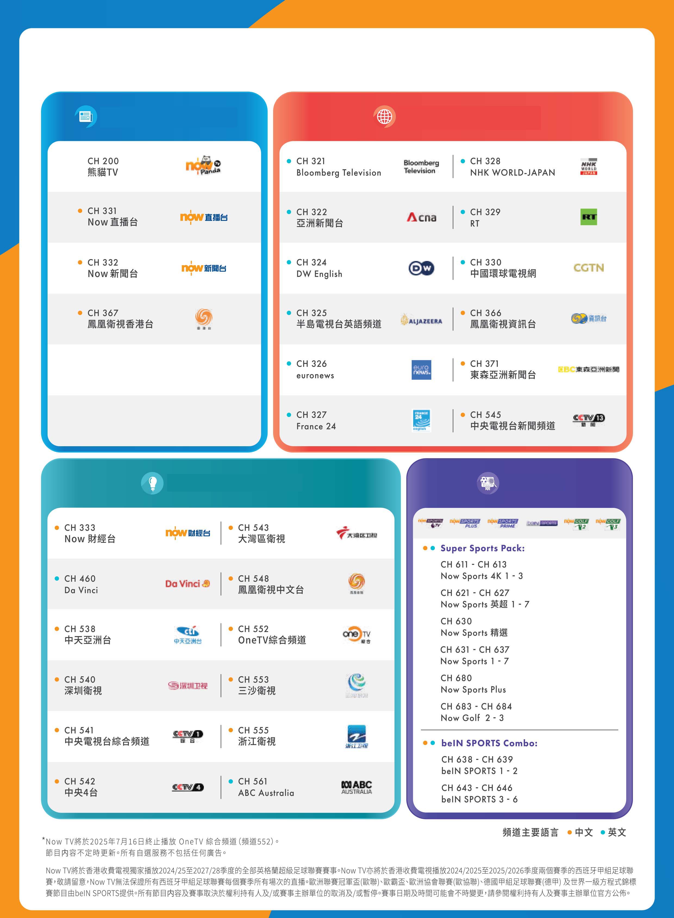Screen dimensions: 674x918
Task: Click the newspaper icon in blue panel header
Action: pos(86,117)
